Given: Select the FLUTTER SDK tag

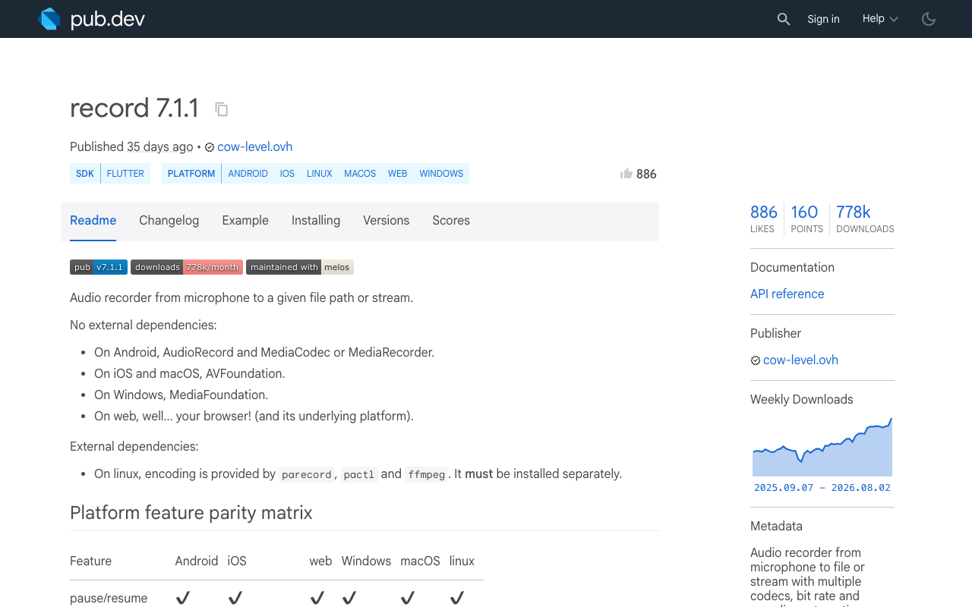Looking at the screenshot, I should pos(125,174).
